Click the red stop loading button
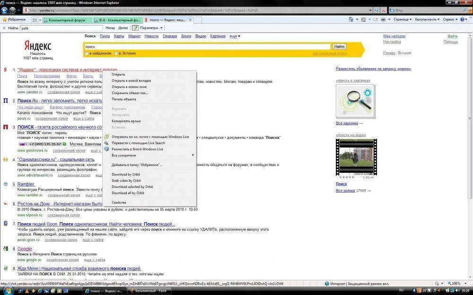 click(x=384, y=10)
